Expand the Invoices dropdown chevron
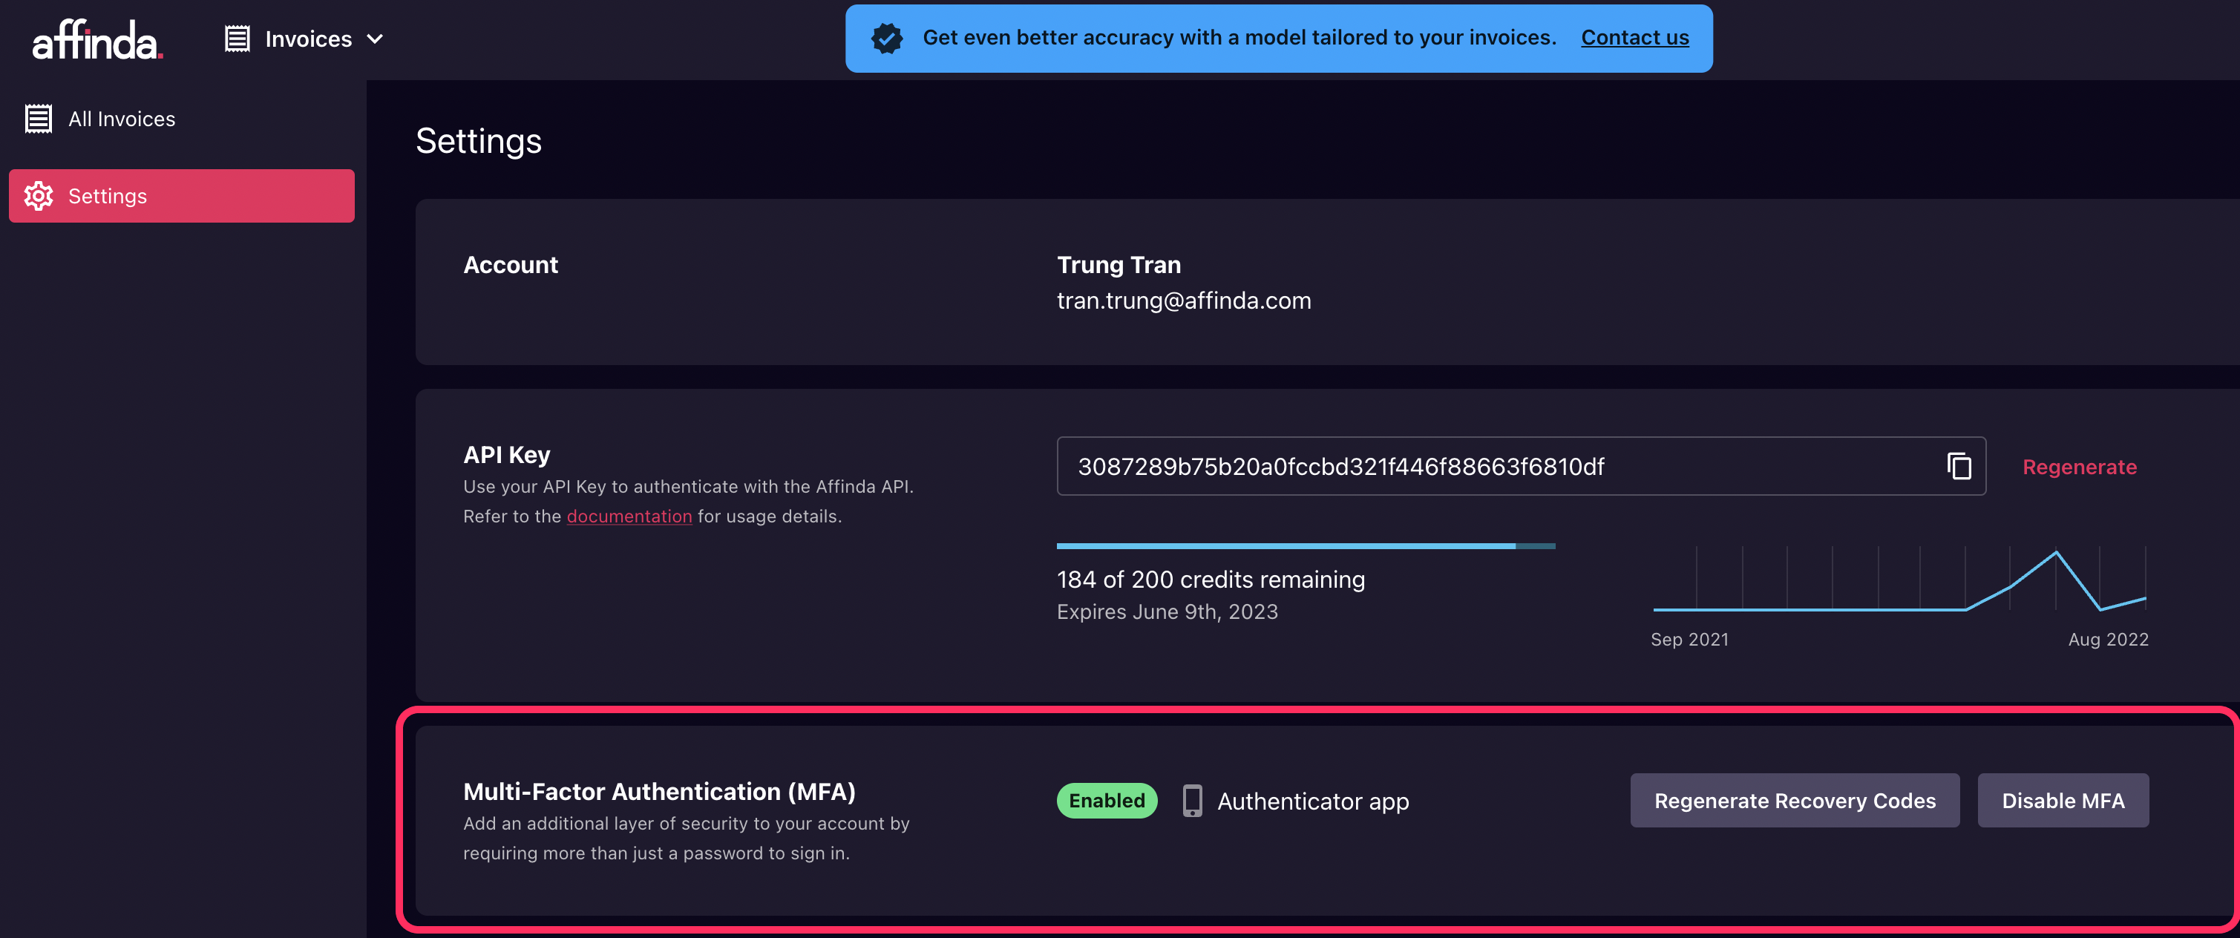 pos(375,39)
